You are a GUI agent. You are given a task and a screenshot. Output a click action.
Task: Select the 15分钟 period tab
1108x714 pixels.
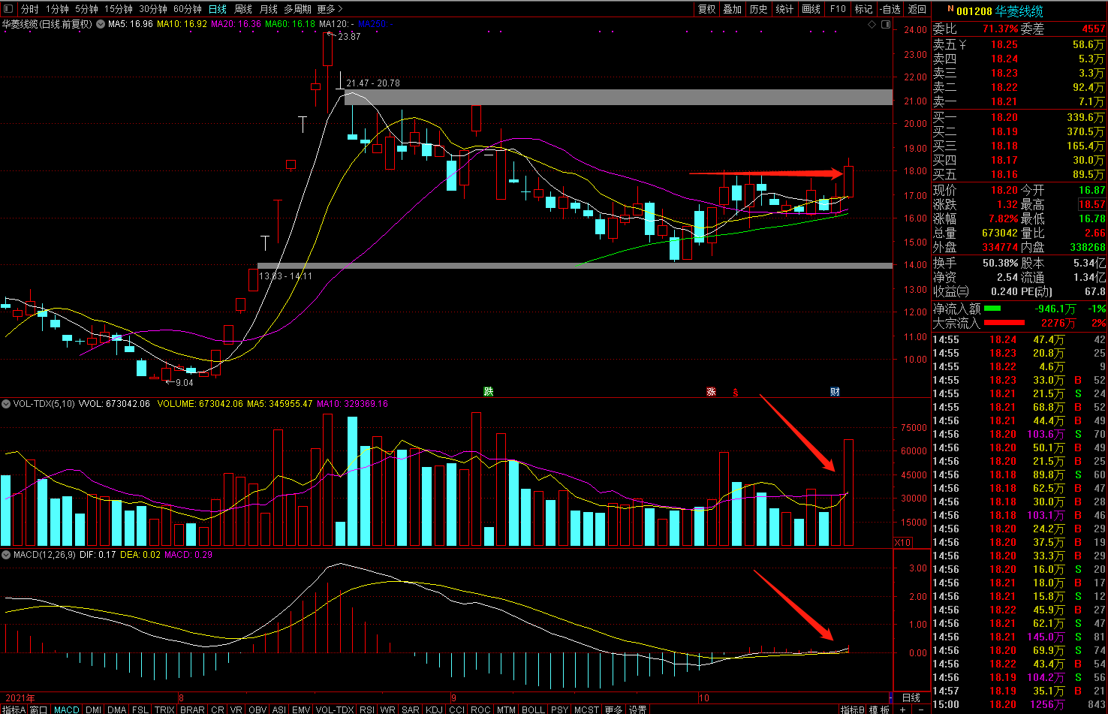[119, 9]
